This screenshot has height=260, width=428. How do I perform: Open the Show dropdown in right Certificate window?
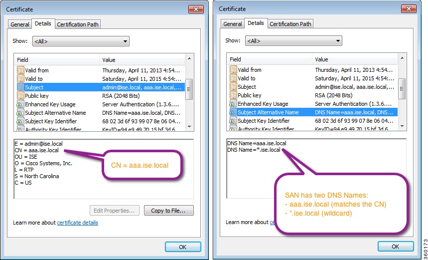(x=293, y=41)
